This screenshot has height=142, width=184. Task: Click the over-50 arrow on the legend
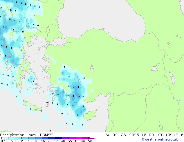tap(92, 138)
